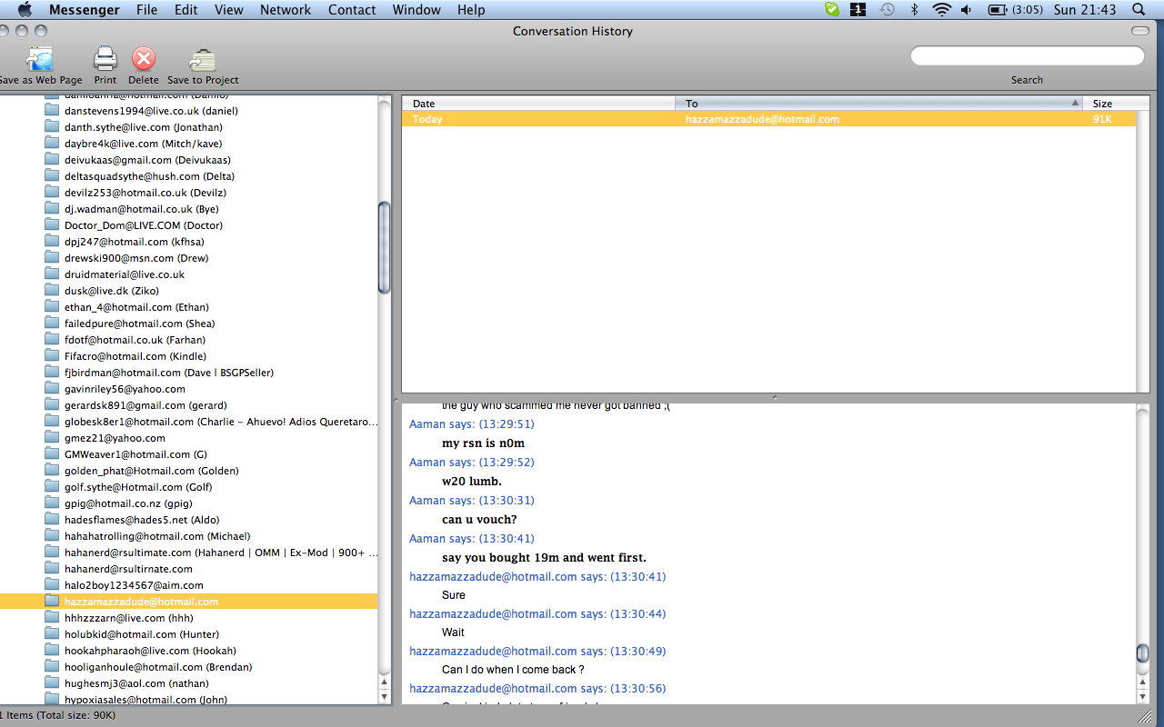The height and width of the screenshot is (727, 1164).
Task: Select contact deltasquadsythe@hush.com (Delta)
Action: [x=150, y=176]
